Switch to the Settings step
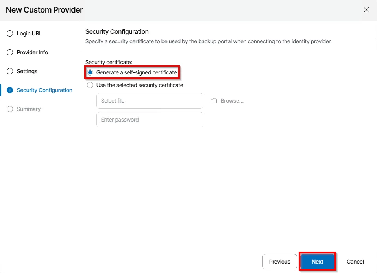The height and width of the screenshot is (273, 377). [27, 71]
